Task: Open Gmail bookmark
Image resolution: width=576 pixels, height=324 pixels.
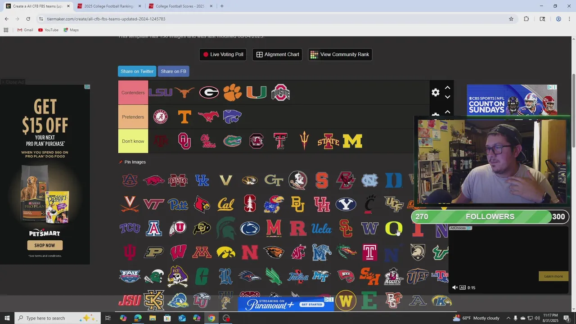Action: click(x=25, y=30)
